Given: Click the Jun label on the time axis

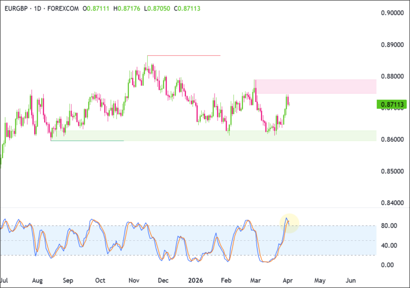Looking at the screenshot, I should click(x=351, y=281).
